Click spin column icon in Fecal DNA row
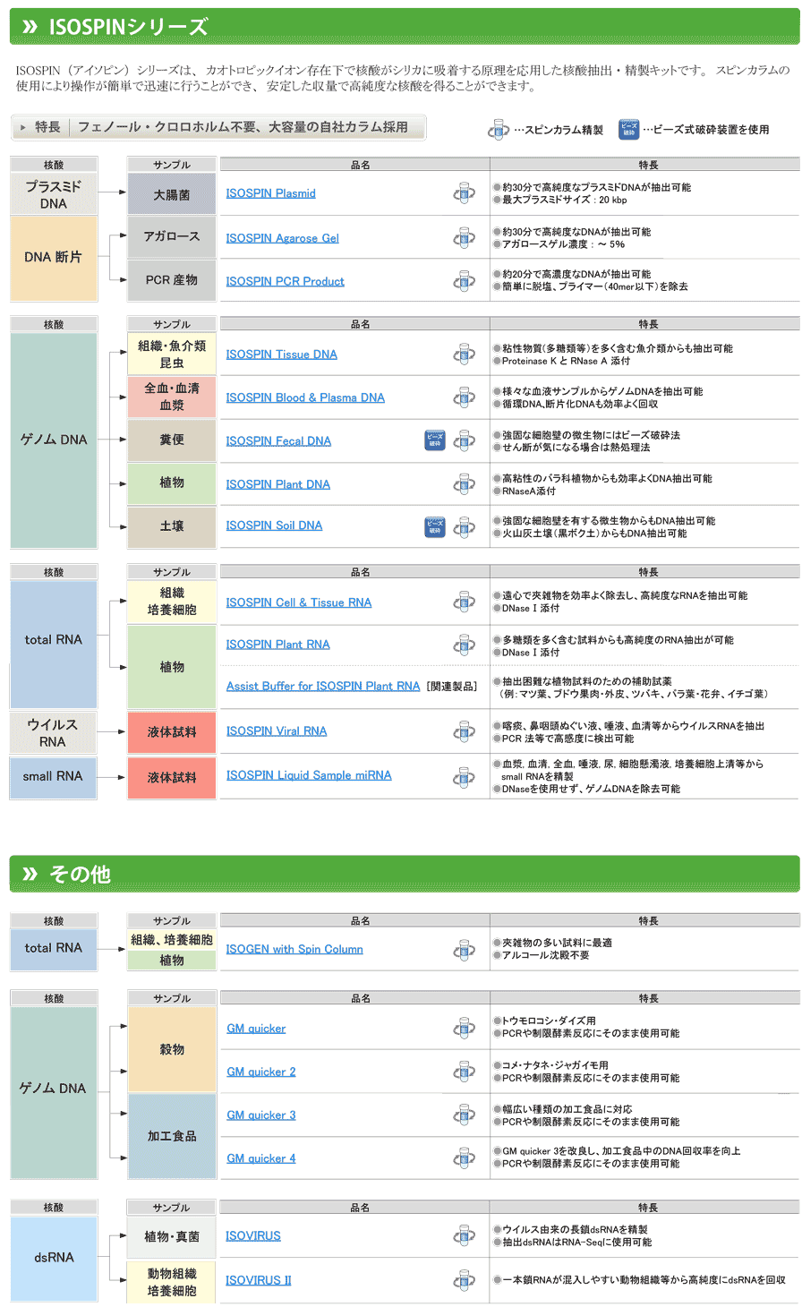 464,440
